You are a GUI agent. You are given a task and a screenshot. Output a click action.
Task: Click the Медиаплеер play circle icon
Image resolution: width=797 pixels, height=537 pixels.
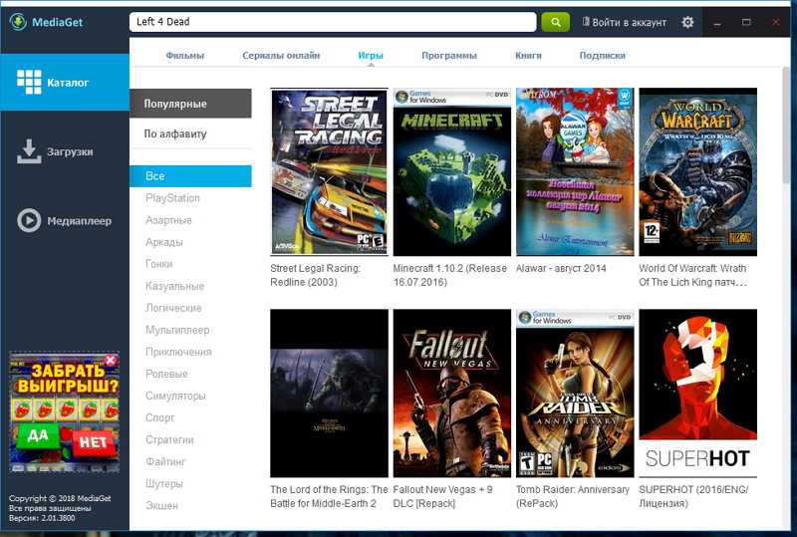[29, 221]
